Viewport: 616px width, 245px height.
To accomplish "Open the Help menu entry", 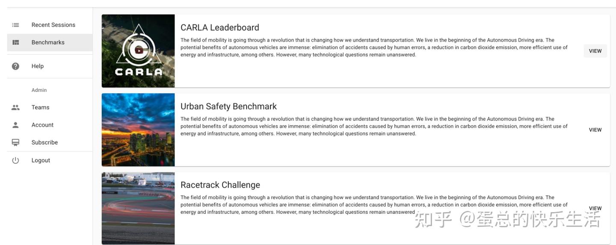I will [x=38, y=66].
